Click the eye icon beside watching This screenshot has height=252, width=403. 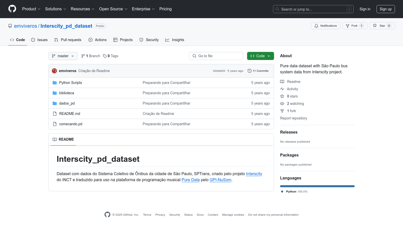click(282, 104)
